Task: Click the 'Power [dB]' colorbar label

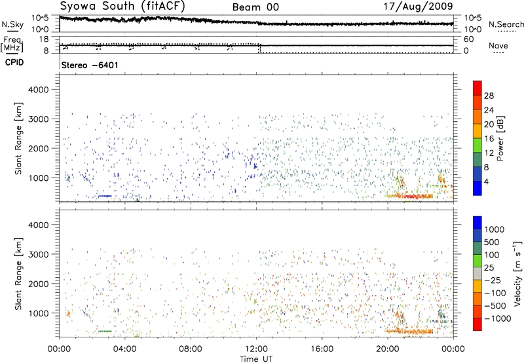Action: tap(500, 138)
